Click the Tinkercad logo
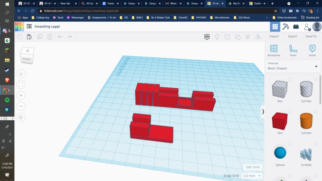The width and height of the screenshot is (322, 181). (x=19, y=26)
